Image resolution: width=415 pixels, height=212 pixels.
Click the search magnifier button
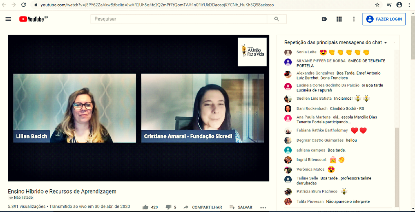pos(276,19)
